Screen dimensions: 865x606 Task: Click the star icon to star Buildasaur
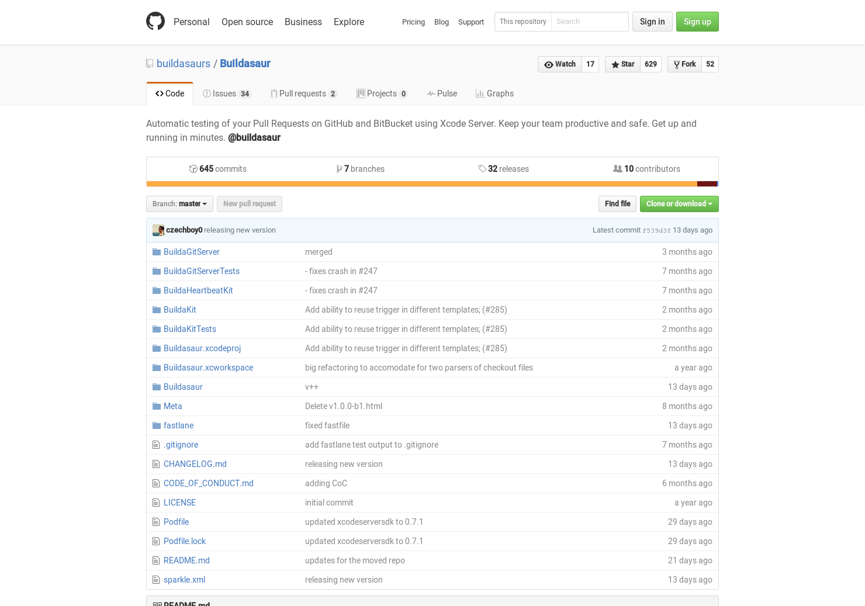615,64
